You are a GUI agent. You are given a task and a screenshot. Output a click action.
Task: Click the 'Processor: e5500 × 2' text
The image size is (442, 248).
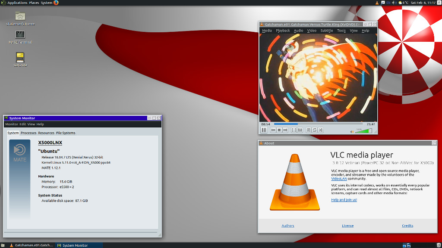(x=58, y=187)
